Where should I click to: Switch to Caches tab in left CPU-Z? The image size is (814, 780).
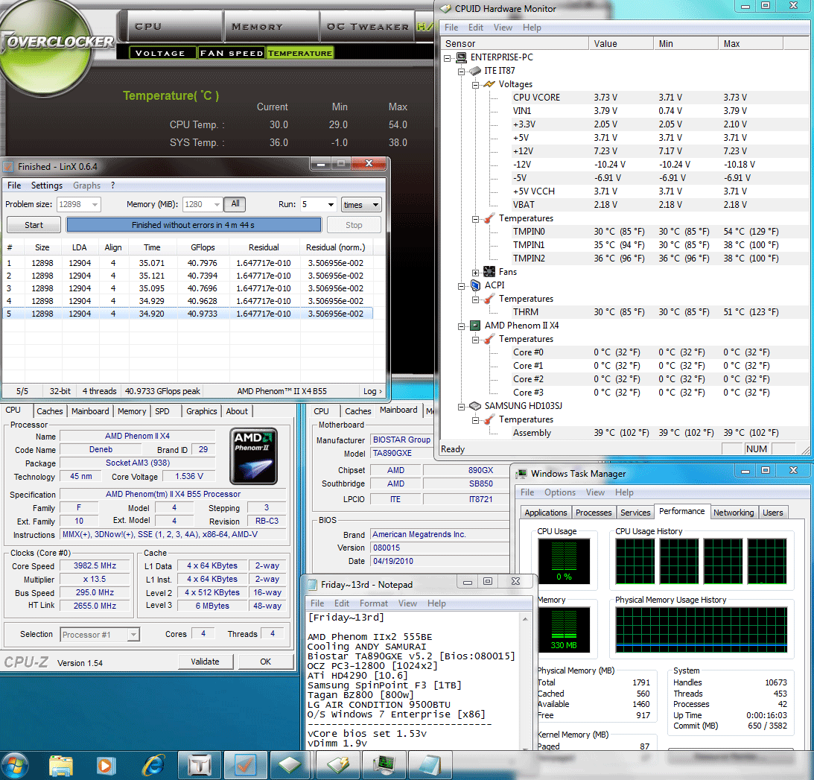pos(50,411)
